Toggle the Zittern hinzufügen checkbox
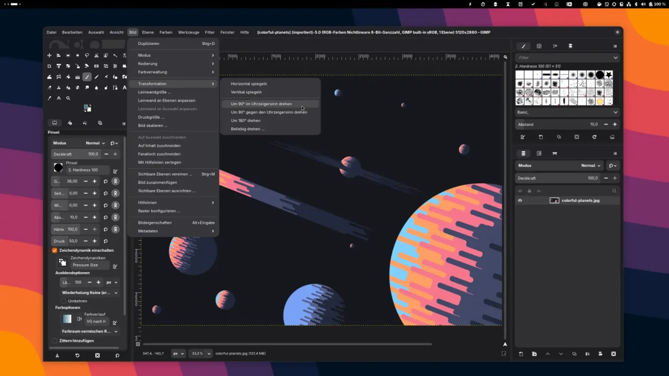Image resolution: width=669 pixels, height=376 pixels. pyautogui.click(x=54, y=340)
